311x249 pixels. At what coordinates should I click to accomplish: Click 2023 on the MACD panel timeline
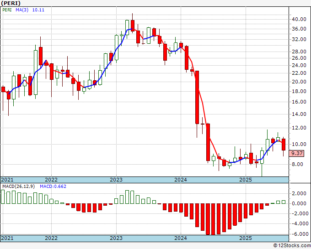tap(116, 238)
